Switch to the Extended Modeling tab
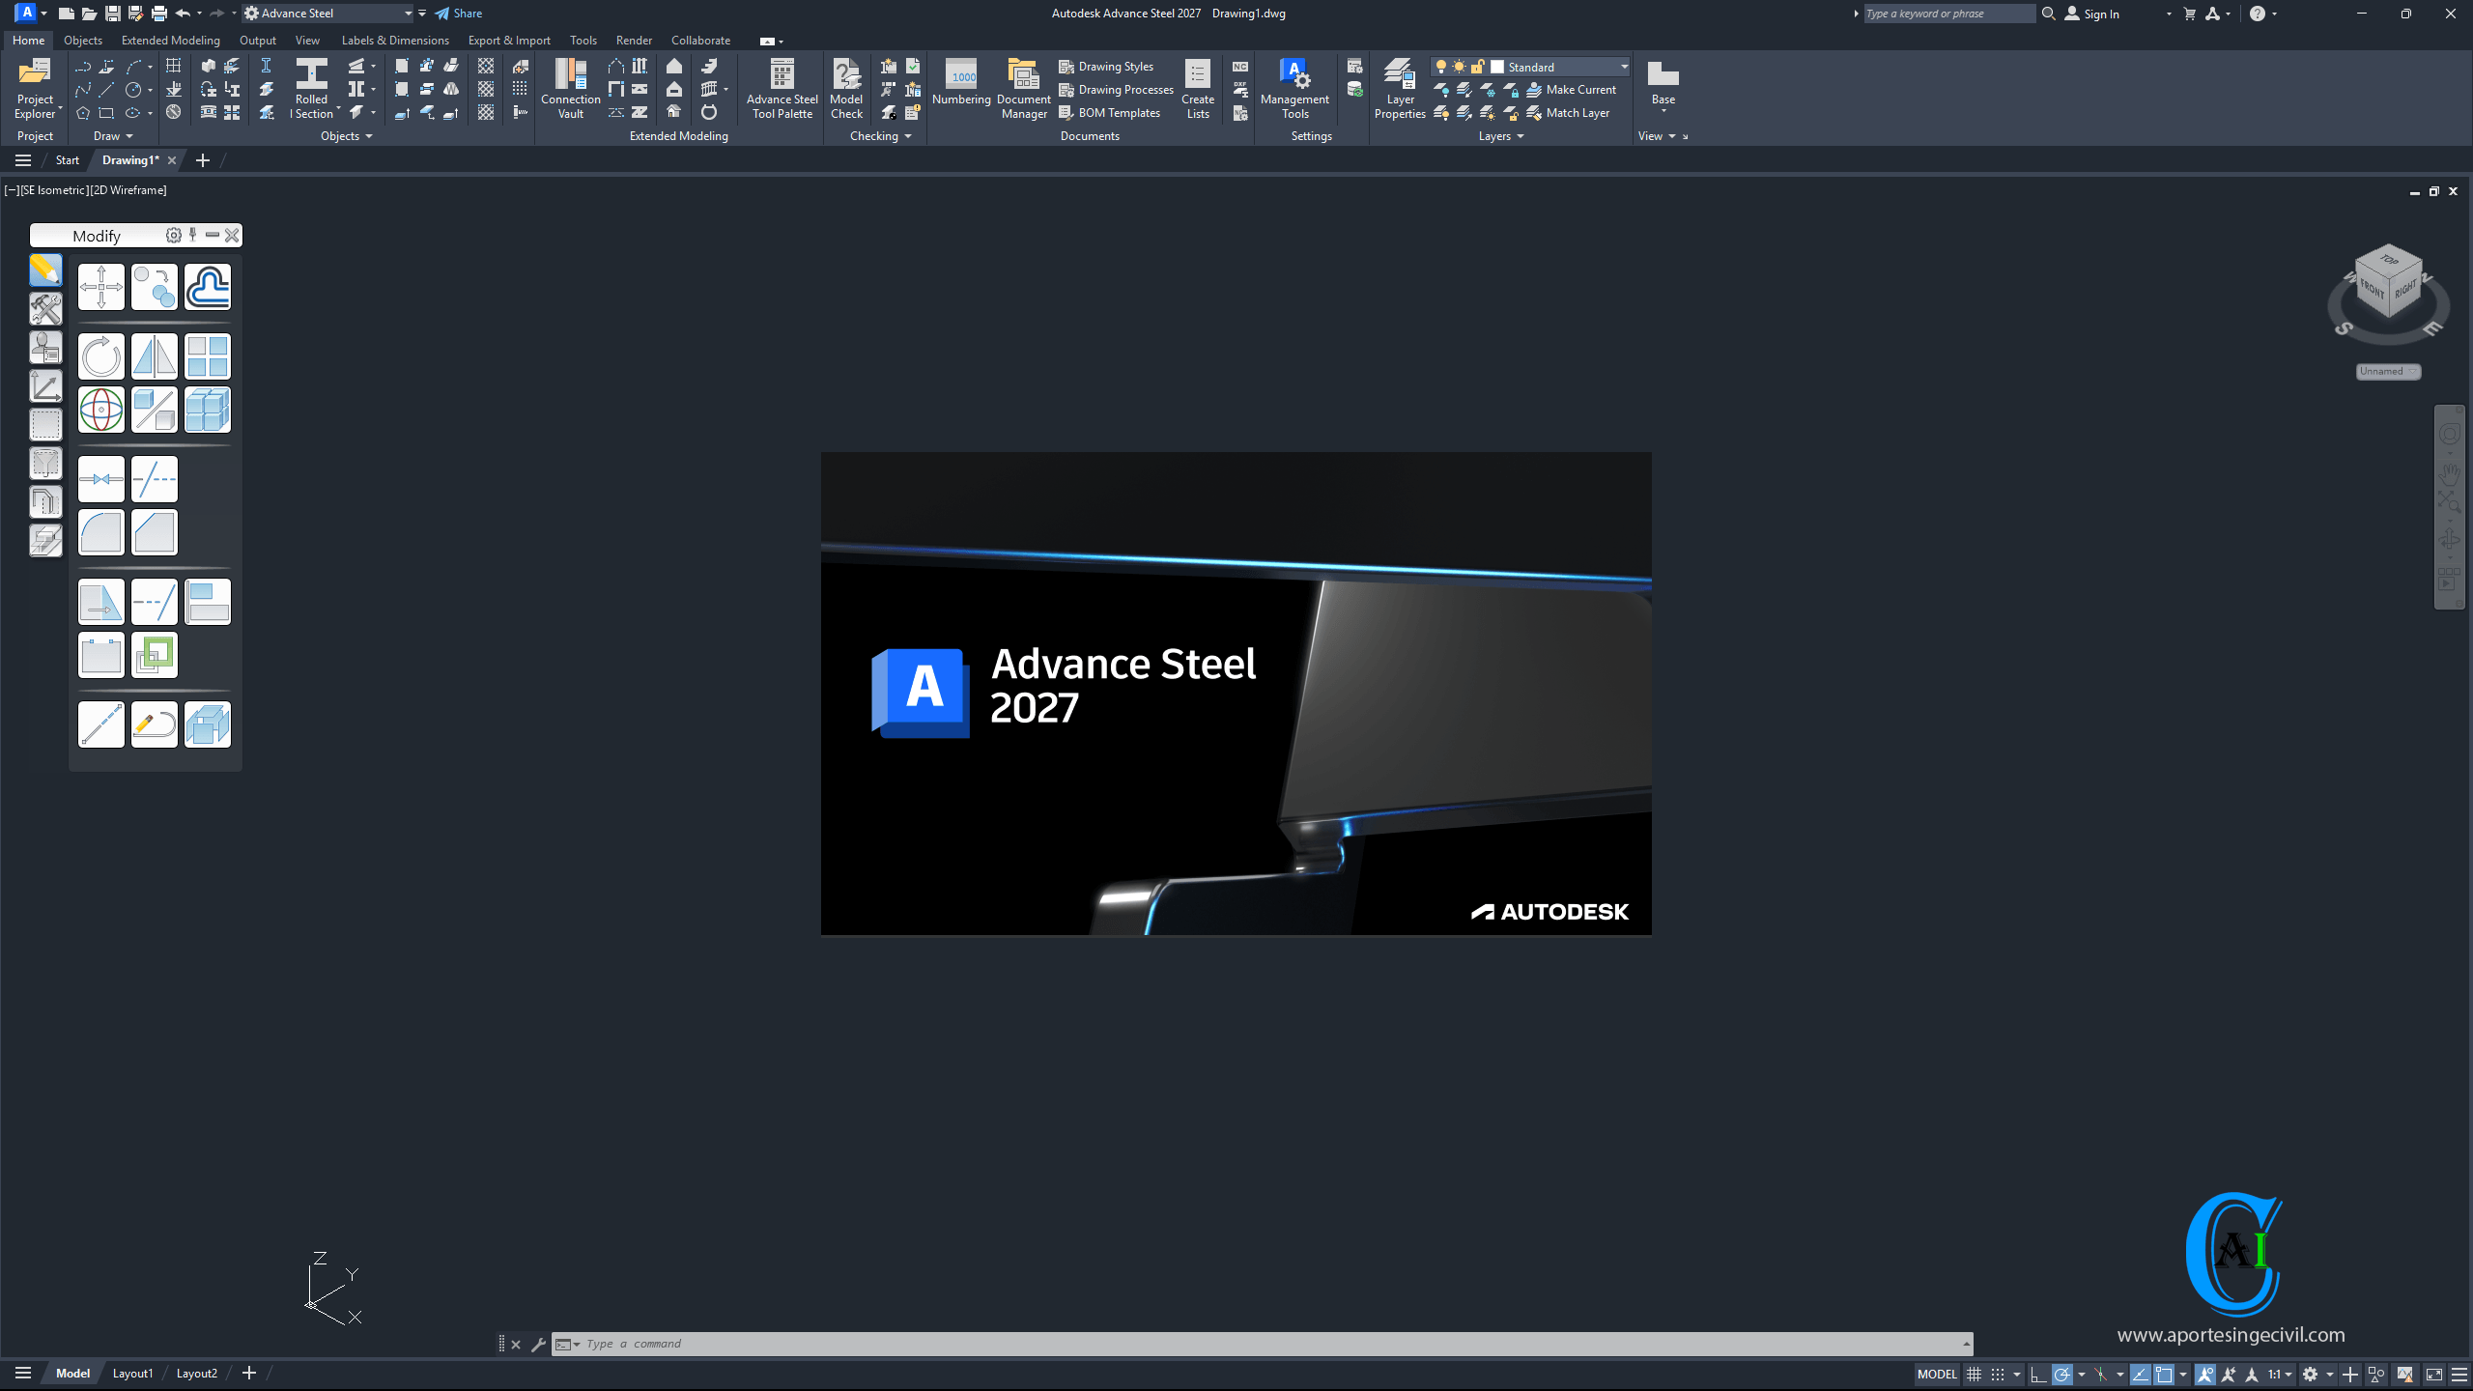Viewport: 2473px width, 1391px height. [170, 41]
